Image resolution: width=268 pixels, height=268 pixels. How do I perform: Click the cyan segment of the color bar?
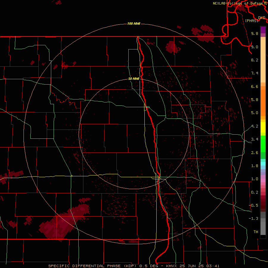coord(263,164)
